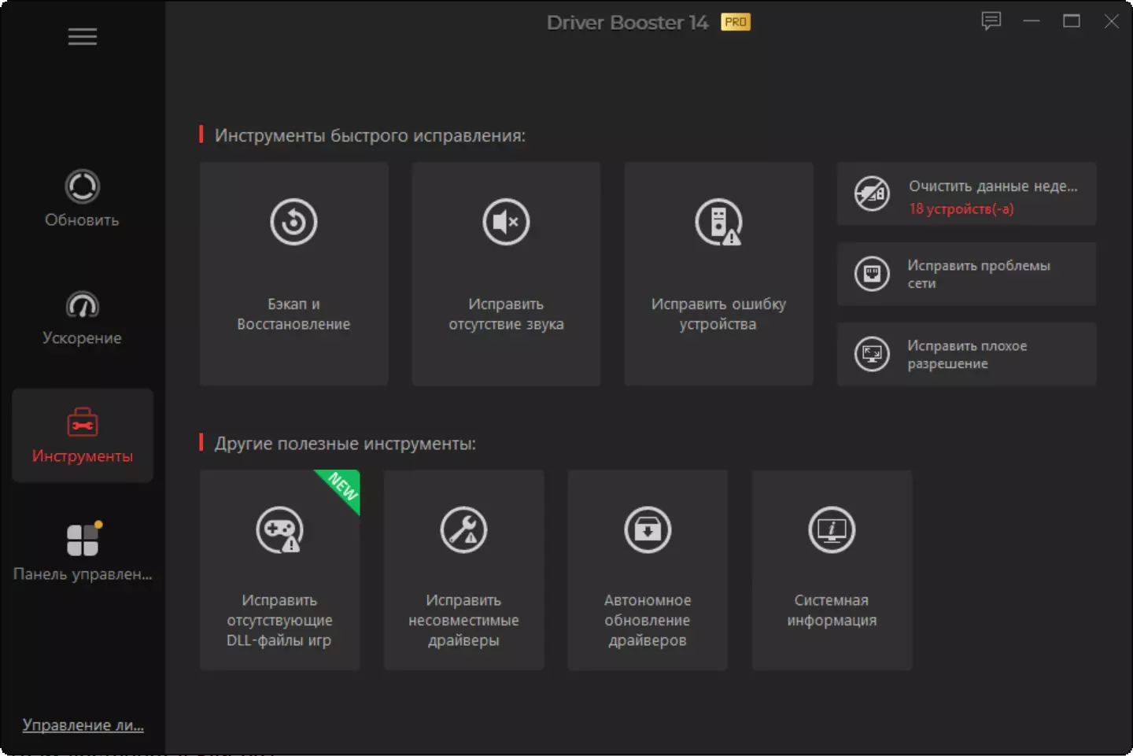Open Панель управления in the sidebar
Image resolution: width=1133 pixels, height=756 pixels.
click(83, 553)
